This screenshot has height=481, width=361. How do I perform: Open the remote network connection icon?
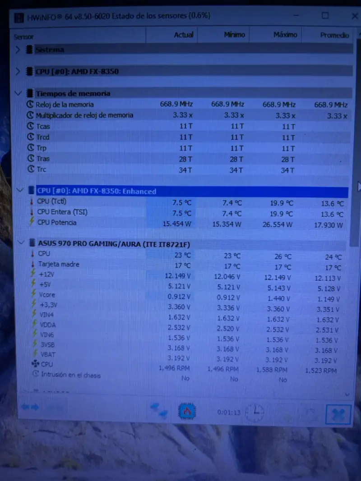[159, 410]
